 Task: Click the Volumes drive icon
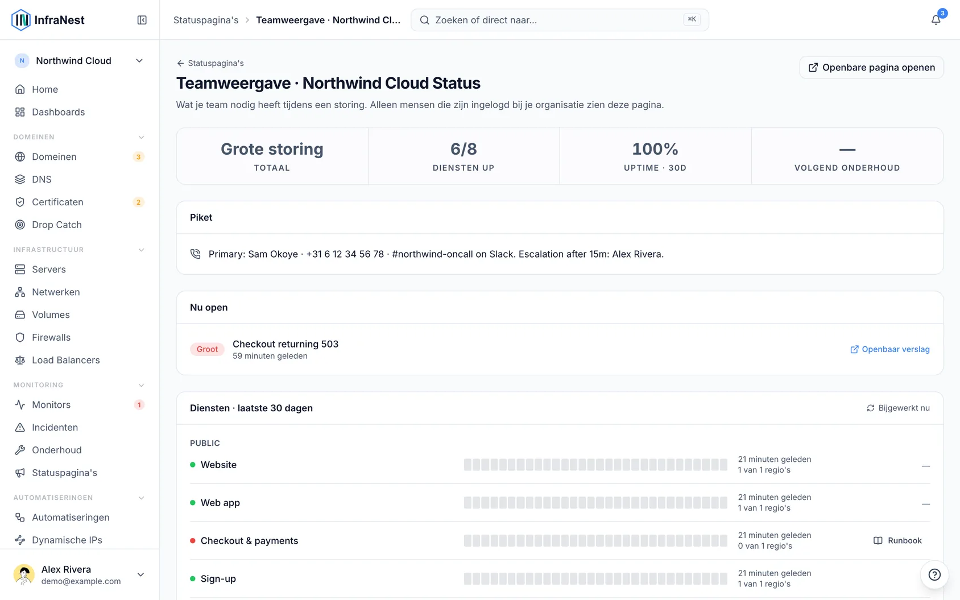pyautogui.click(x=20, y=315)
